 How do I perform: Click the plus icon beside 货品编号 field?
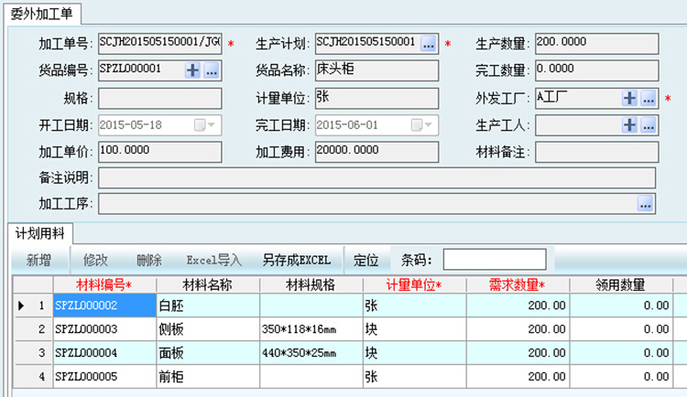click(x=192, y=70)
